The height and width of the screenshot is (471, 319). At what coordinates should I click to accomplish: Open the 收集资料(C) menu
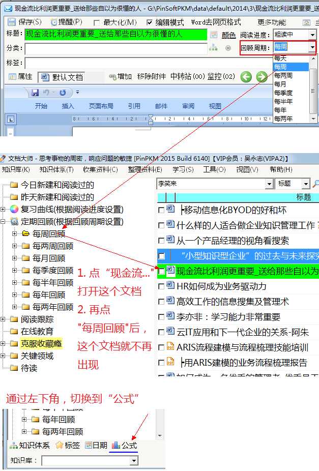click(x=100, y=169)
